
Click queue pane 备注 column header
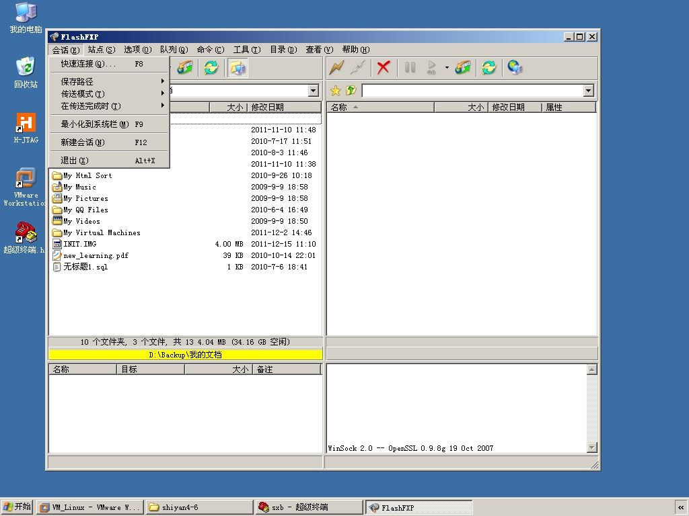[x=287, y=370]
